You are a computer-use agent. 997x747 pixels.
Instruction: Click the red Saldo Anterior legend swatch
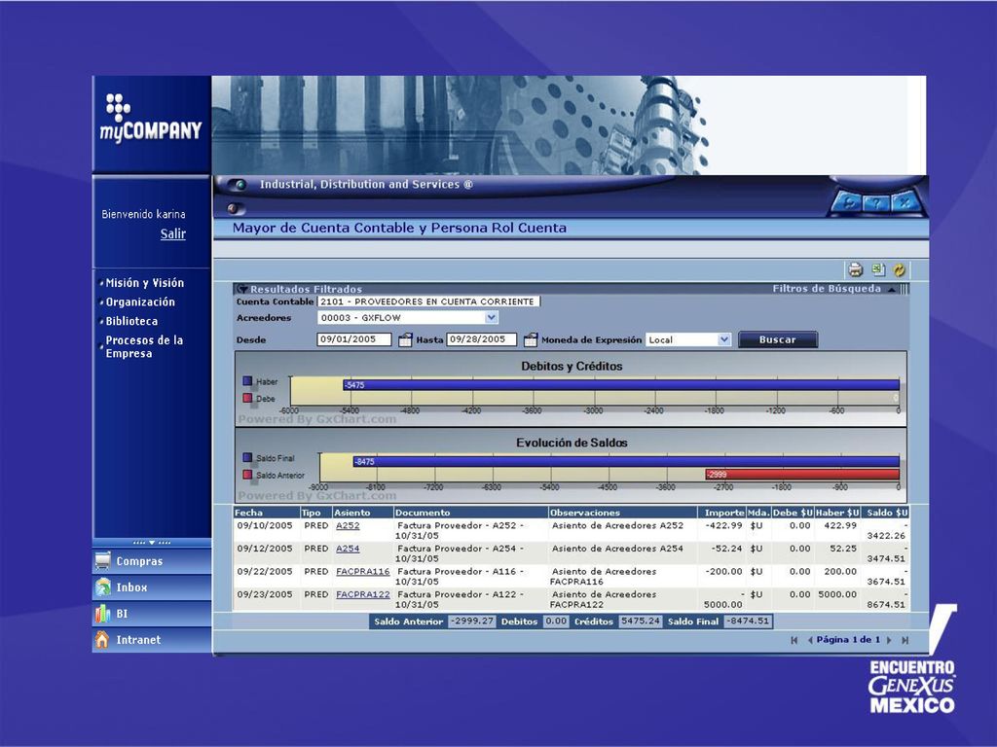point(247,475)
